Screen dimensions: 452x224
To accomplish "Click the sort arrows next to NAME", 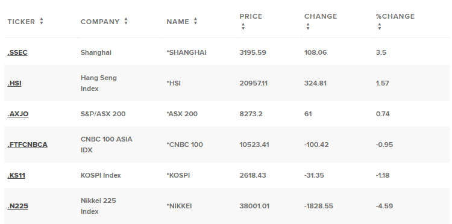I will coord(195,21).
